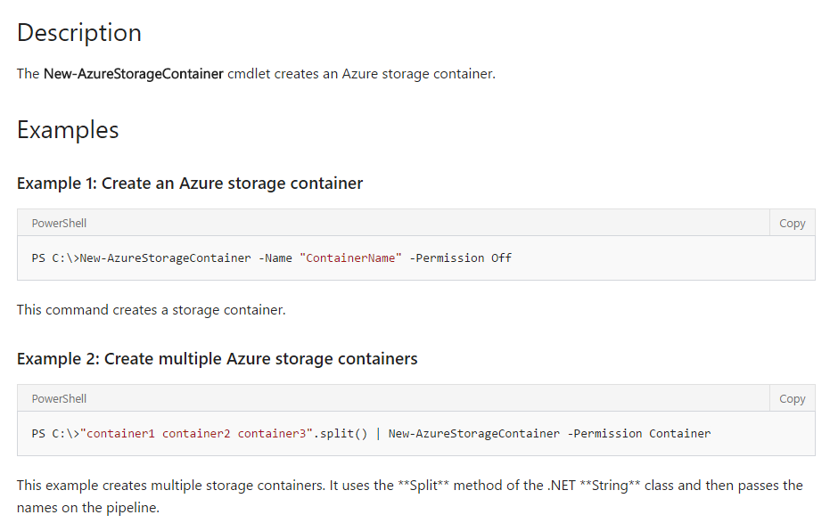Click the .split() method call in code
The width and height of the screenshot is (838, 523).
(x=341, y=433)
